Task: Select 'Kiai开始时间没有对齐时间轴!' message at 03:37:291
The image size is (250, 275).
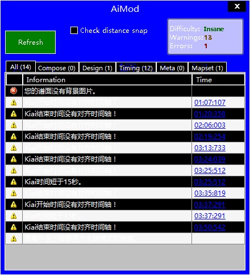Action: click(x=70, y=205)
